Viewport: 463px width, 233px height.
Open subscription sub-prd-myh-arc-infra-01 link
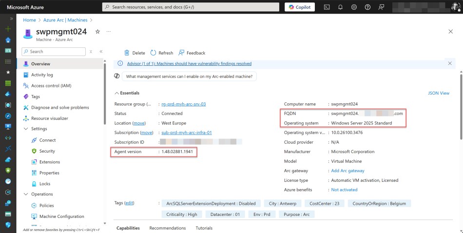coord(187,133)
